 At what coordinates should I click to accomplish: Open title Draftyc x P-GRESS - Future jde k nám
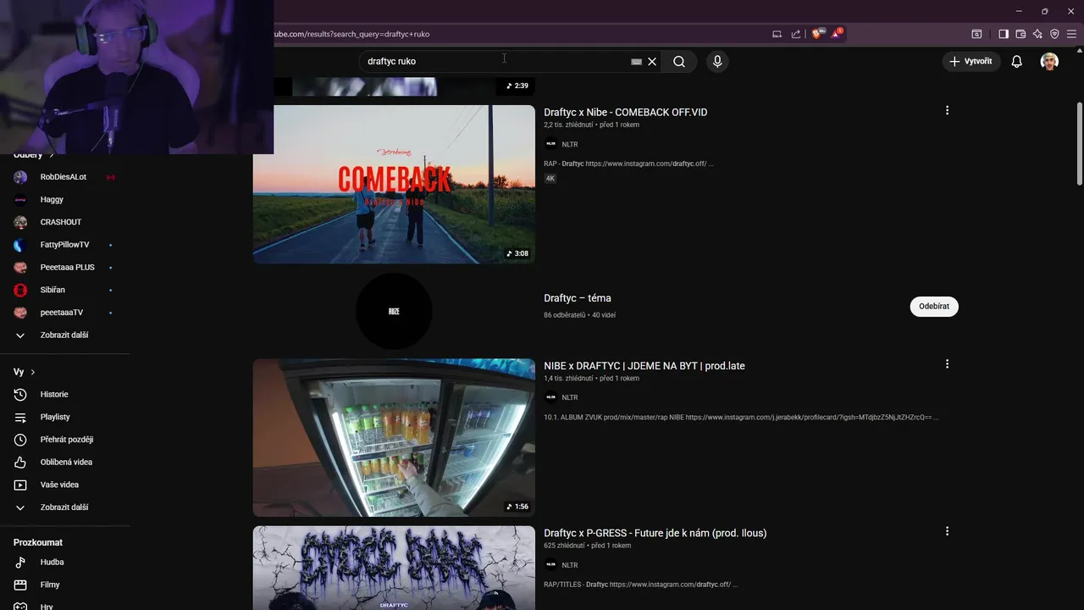click(655, 533)
